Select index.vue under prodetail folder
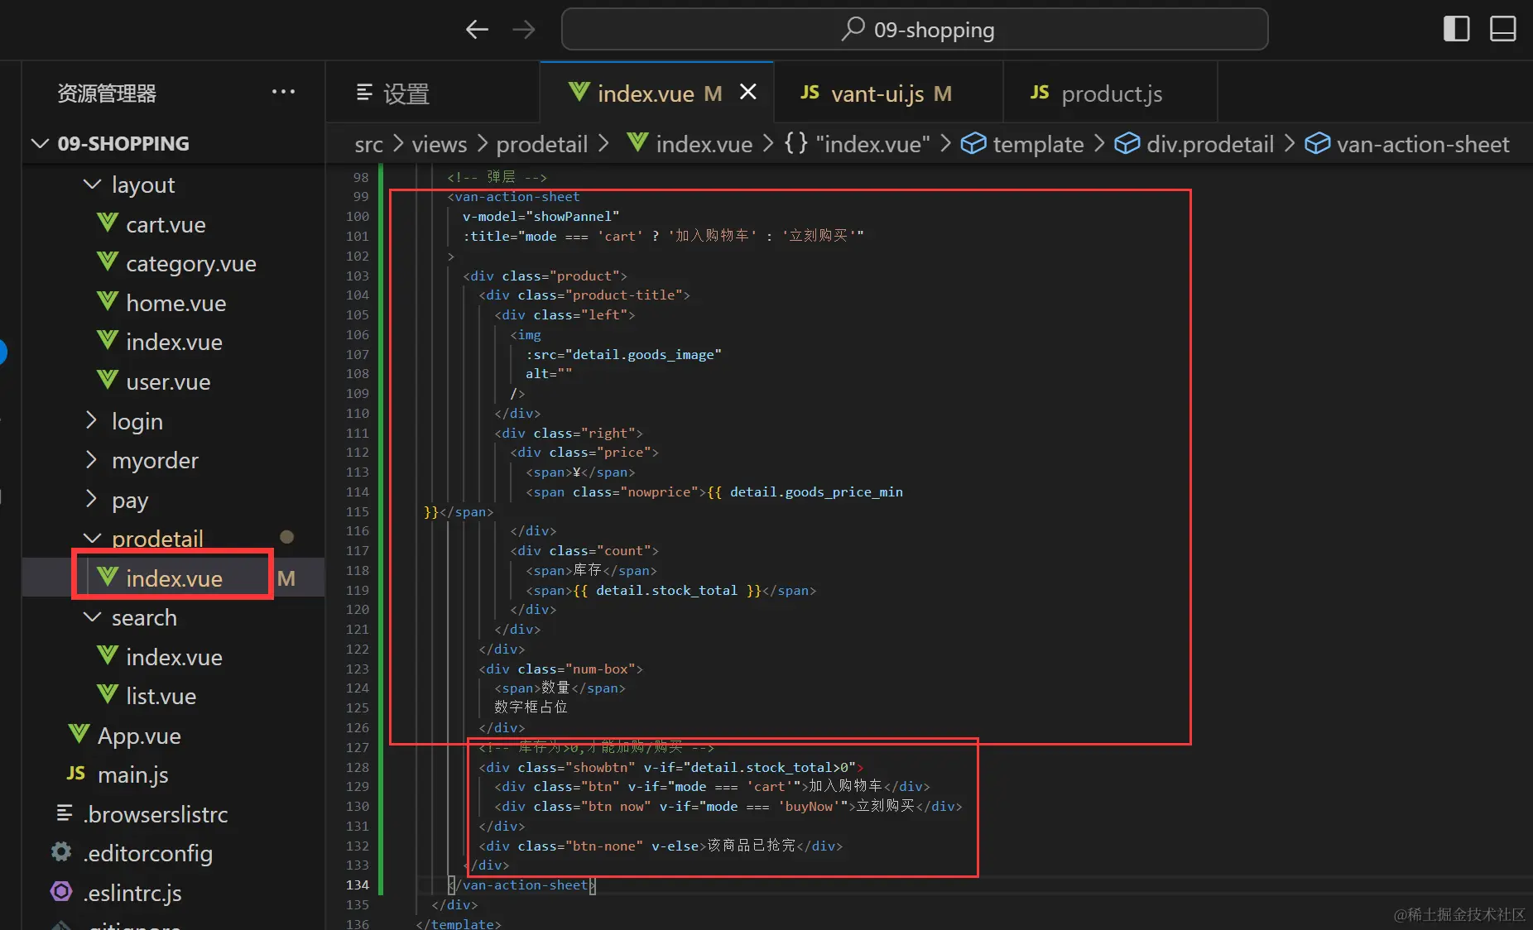This screenshot has height=930, width=1533. (174, 578)
